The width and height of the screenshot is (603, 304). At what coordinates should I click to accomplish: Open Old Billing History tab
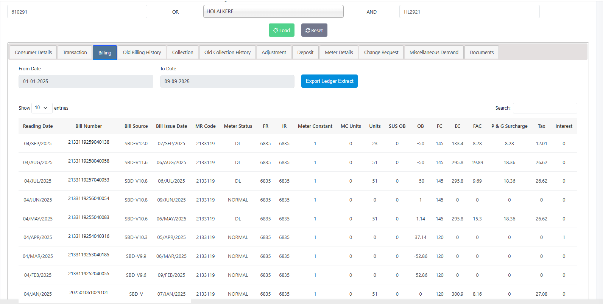click(x=142, y=53)
